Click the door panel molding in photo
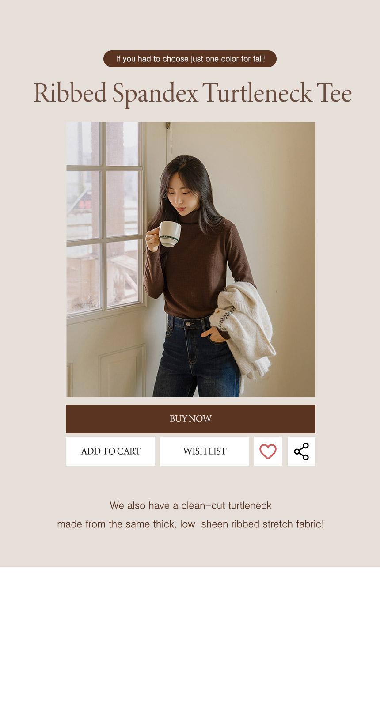This screenshot has width=380, height=717. click(x=122, y=370)
